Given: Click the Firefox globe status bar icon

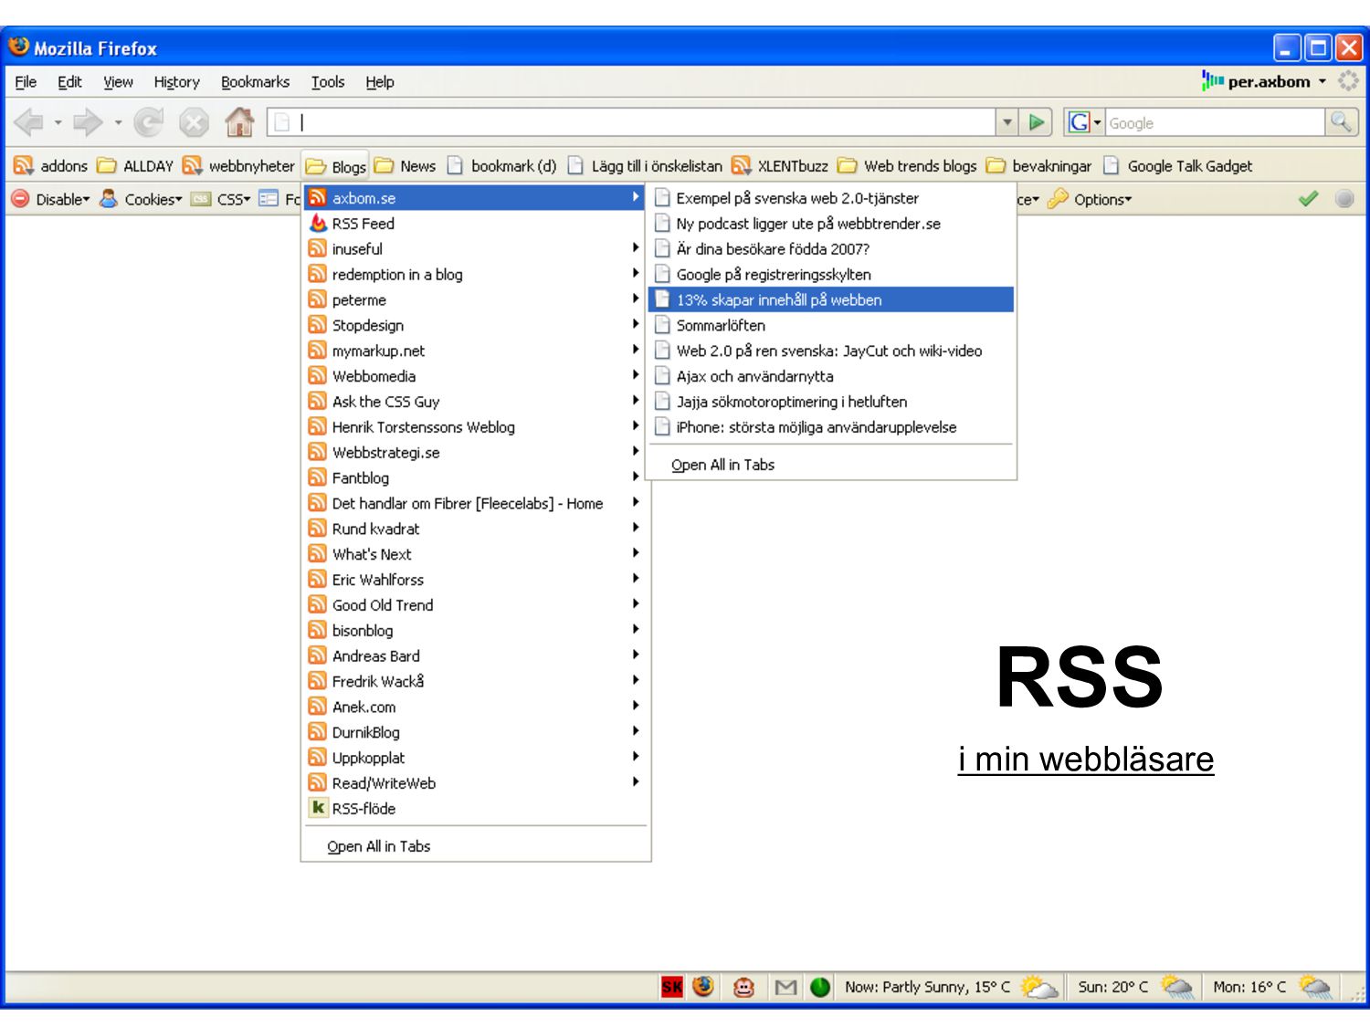Looking at the screenshot, I should coord(703,986).
